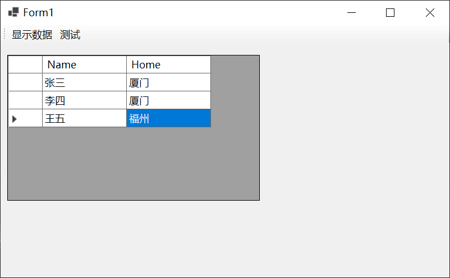450x278 pixels.
Task: Click the highlighted 福州 cell
Action: [168, 119]
